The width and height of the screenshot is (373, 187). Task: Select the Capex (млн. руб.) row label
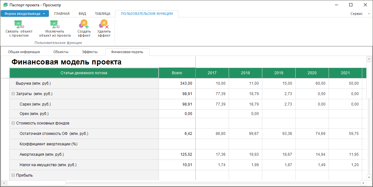[84, 104]
